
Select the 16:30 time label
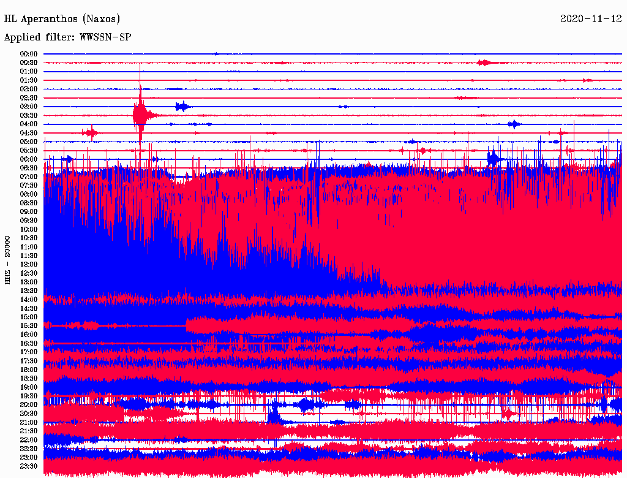29,343
